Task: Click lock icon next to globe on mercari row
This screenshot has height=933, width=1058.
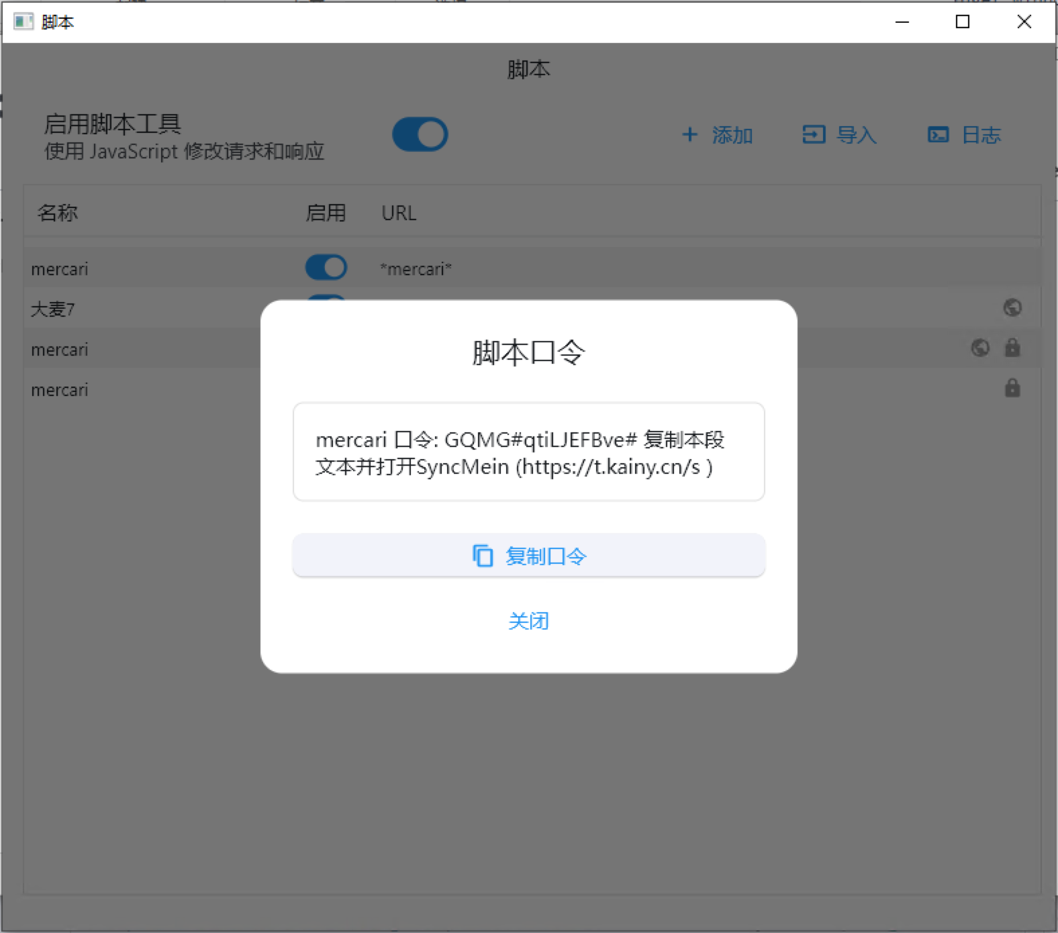Action: (x=1012, y=347)
